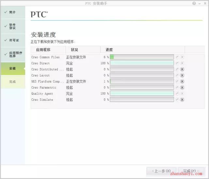
Task: Click the disabled cancel icon for Creo Direct
Action: click(182, 63)
